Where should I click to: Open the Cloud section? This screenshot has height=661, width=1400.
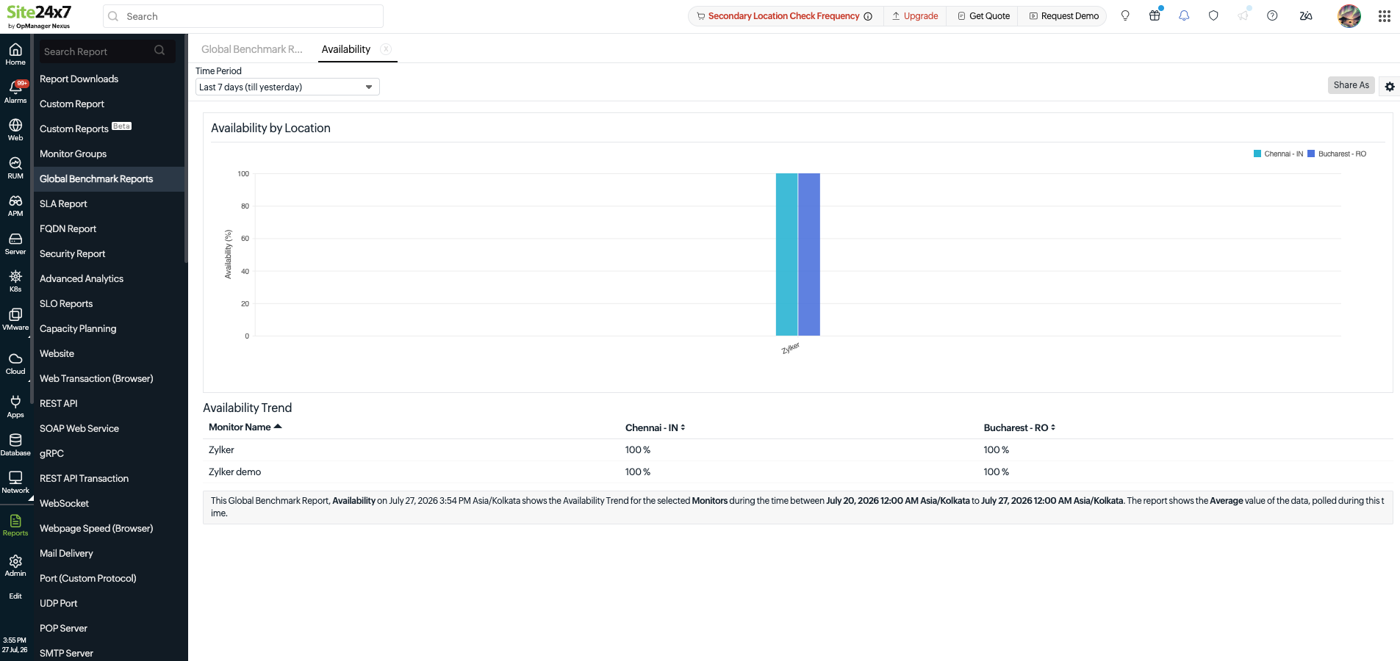tap(15, 363)
